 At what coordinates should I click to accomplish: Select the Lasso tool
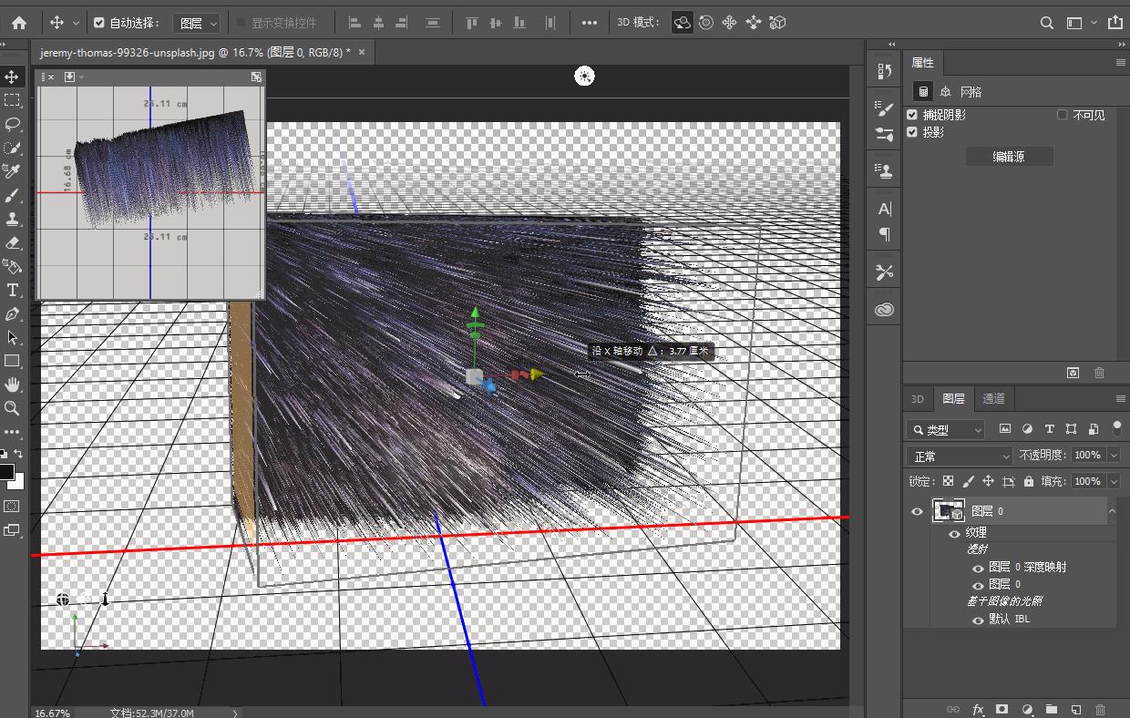[13, 124]
